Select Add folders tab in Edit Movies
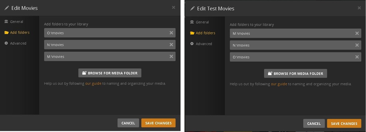 20,33
